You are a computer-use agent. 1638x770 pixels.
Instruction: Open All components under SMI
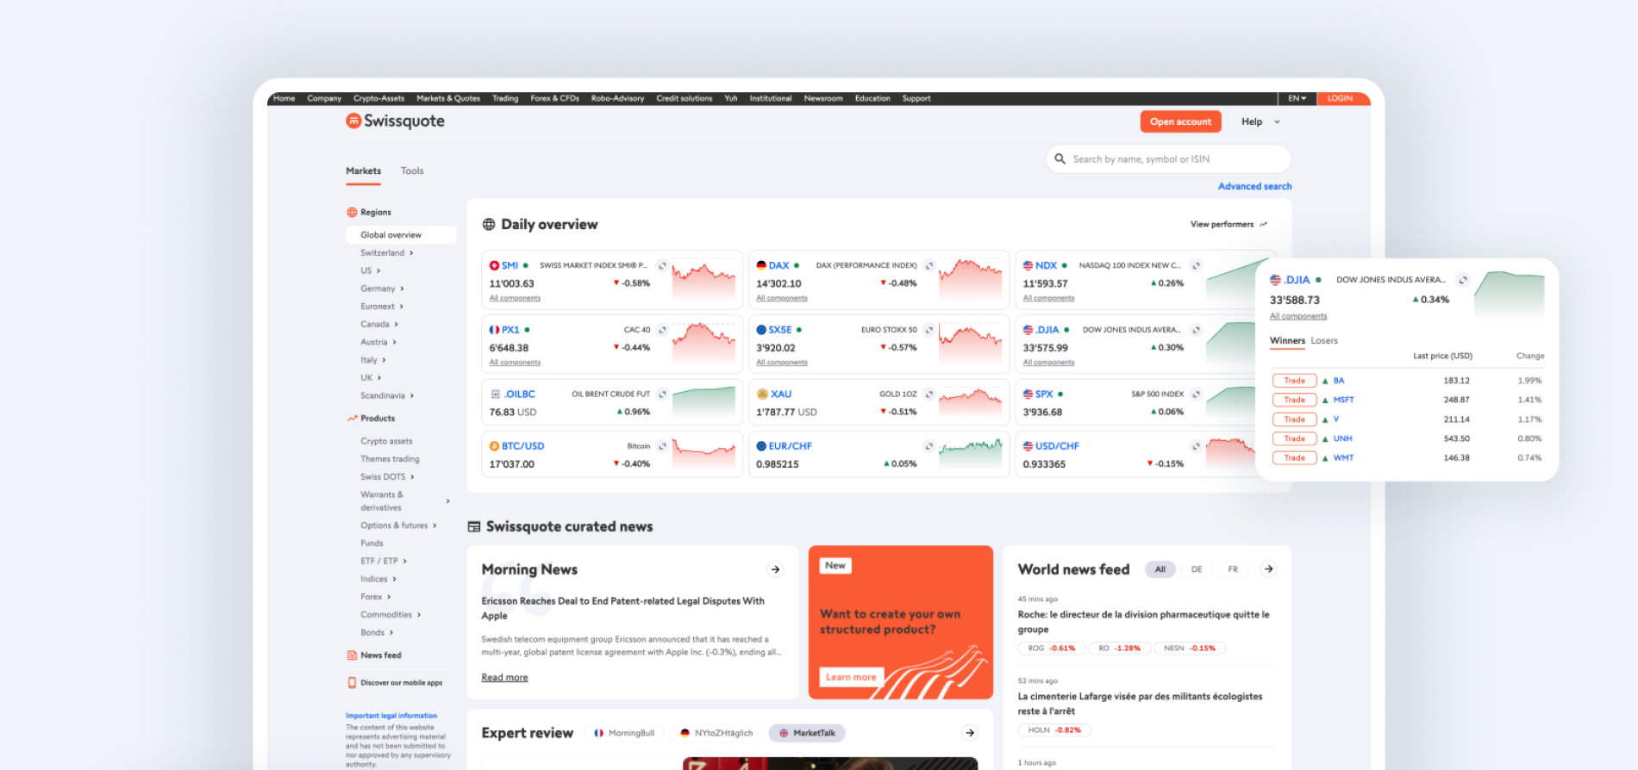click(x=515, y=298)
